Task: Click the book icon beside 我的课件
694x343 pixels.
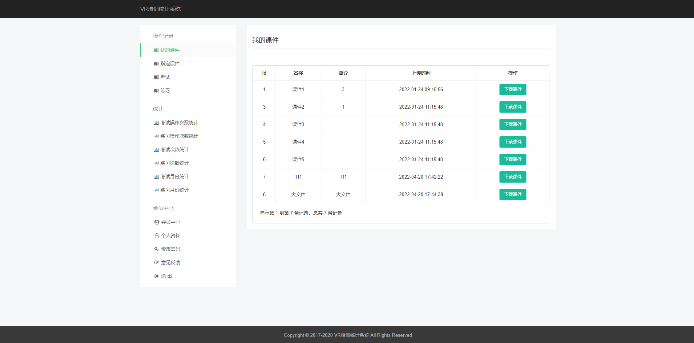Action: [x=156, y=50]
